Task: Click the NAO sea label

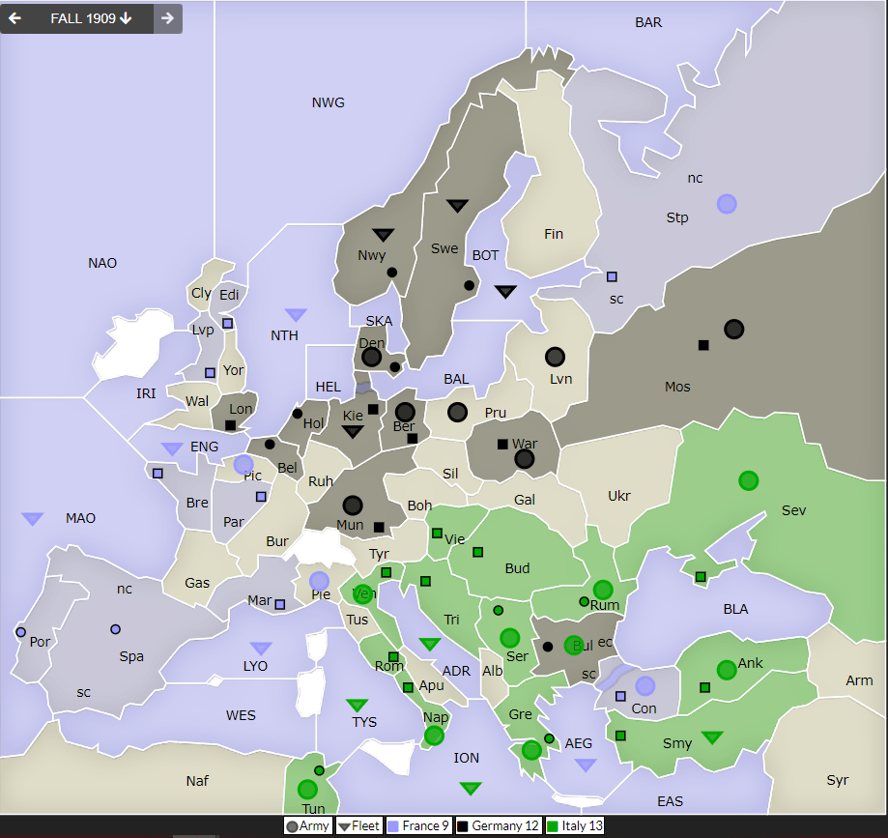Action: coord(102,263)
